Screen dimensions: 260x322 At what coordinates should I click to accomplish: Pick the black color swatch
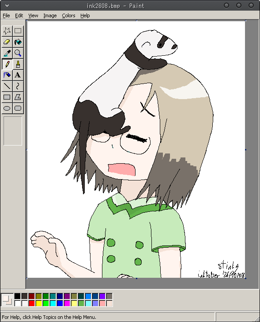[x=17, y=296]
